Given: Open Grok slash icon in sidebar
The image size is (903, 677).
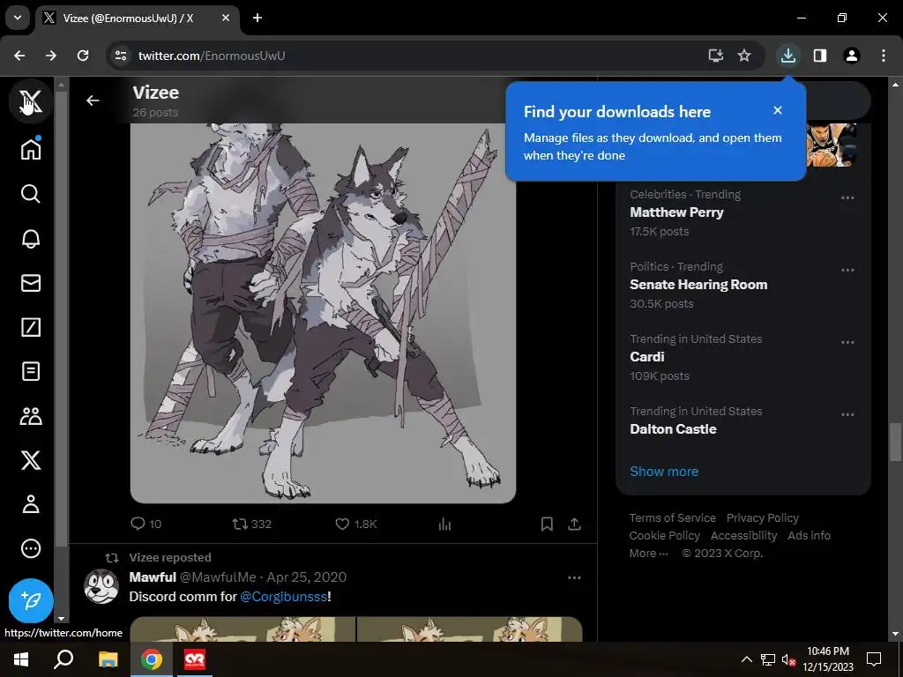Looking at the screenshot, I should 31,327.
